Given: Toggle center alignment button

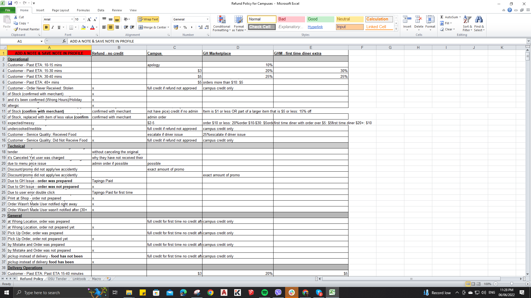Looking at the screenshot, I should 110,27.
